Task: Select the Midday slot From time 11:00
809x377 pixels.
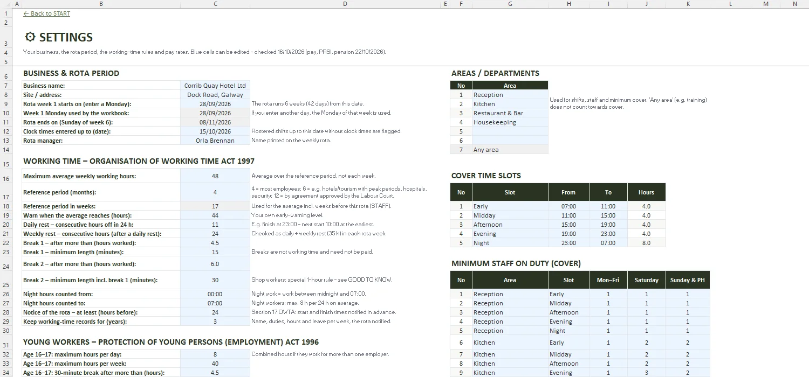Action: (x=568, y=215)
